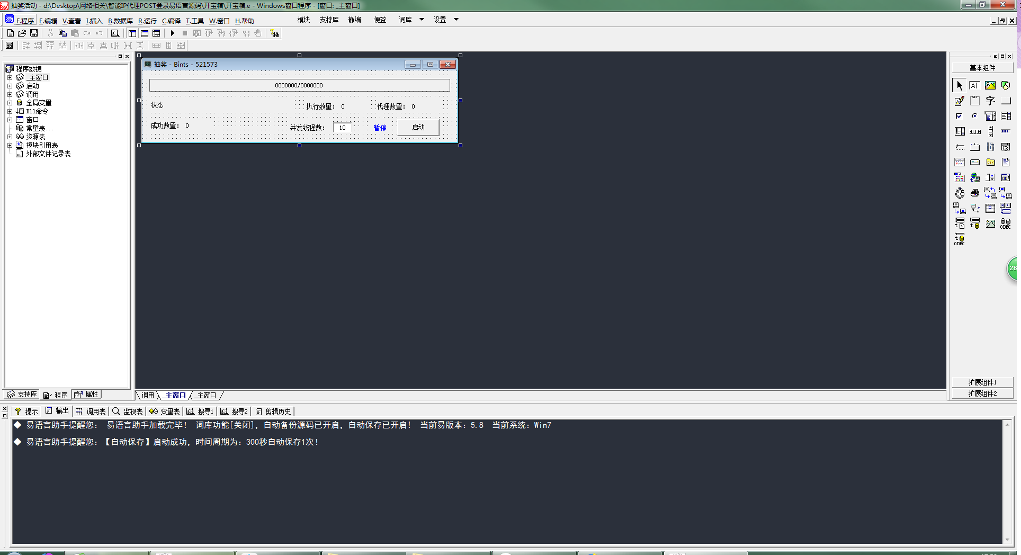Open the 设置 dropdown arrow
This screenshot has width=1021, height=555.
[456, 20]
